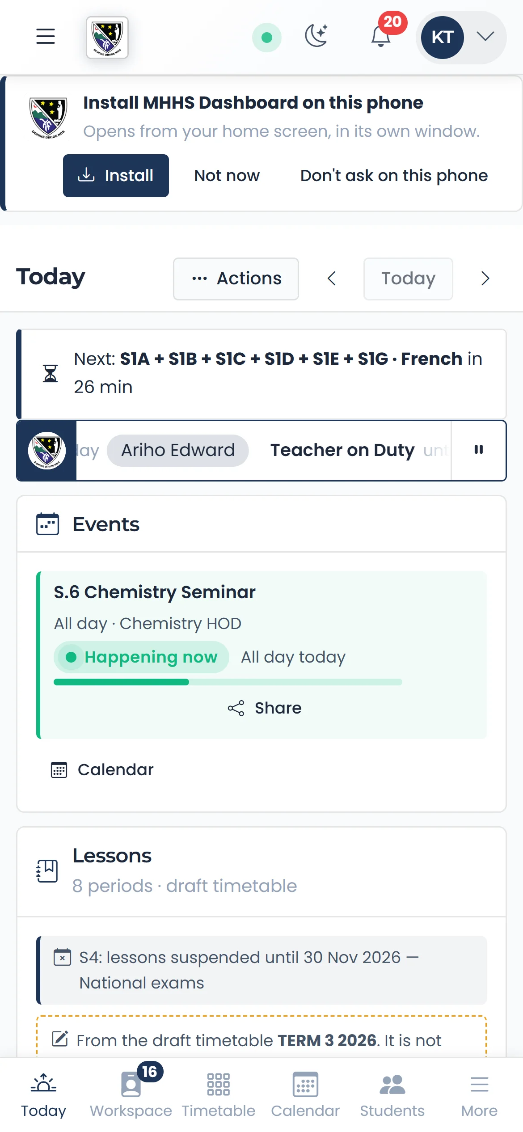Pause the Teacher on Duty ticker
The image size is (523, 1132).
coord(479,450)
